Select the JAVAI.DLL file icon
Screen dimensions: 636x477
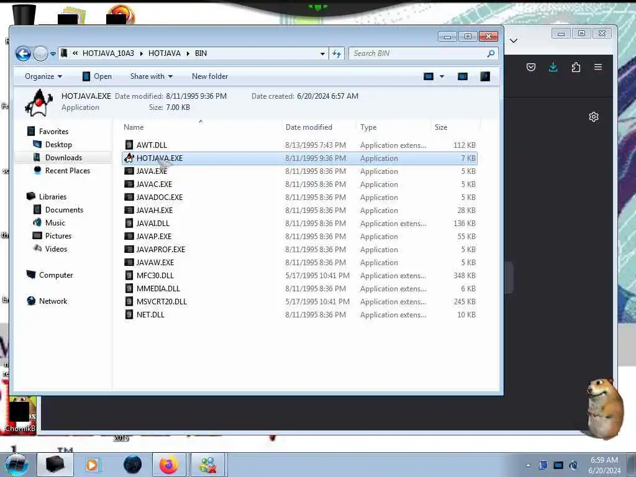(129, 223)
